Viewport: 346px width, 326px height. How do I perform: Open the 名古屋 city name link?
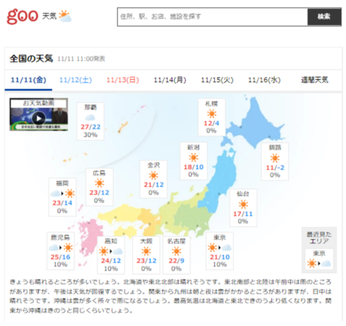pos(176,241)
